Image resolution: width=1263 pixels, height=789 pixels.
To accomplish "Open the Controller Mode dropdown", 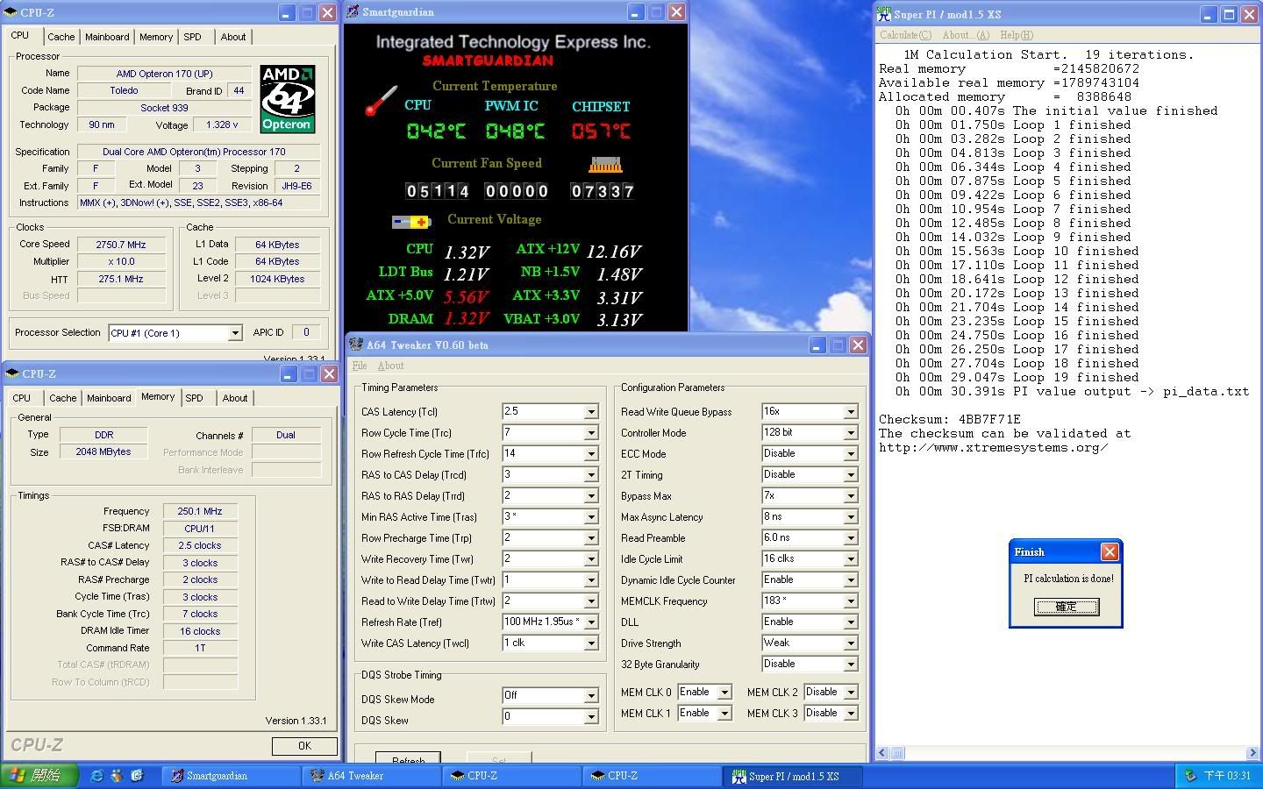I will tap(850, 433).
